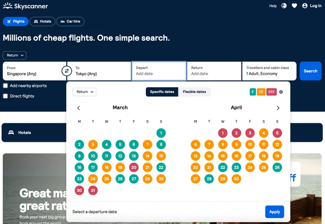Screen dimensions: 325x224
Task: Swap origin and destination arrows
Action: [67, 71]
